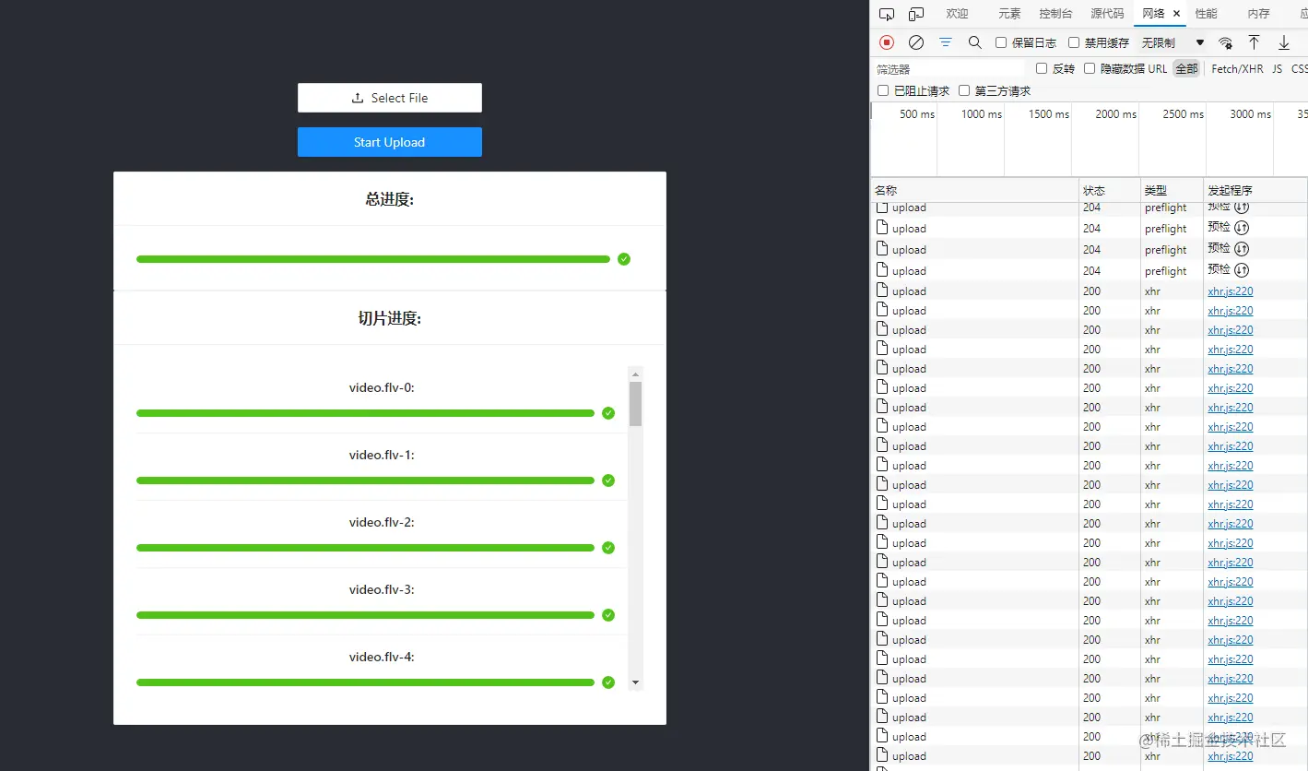Enable the 禁用缓存 checkbox

point(1074,42)
